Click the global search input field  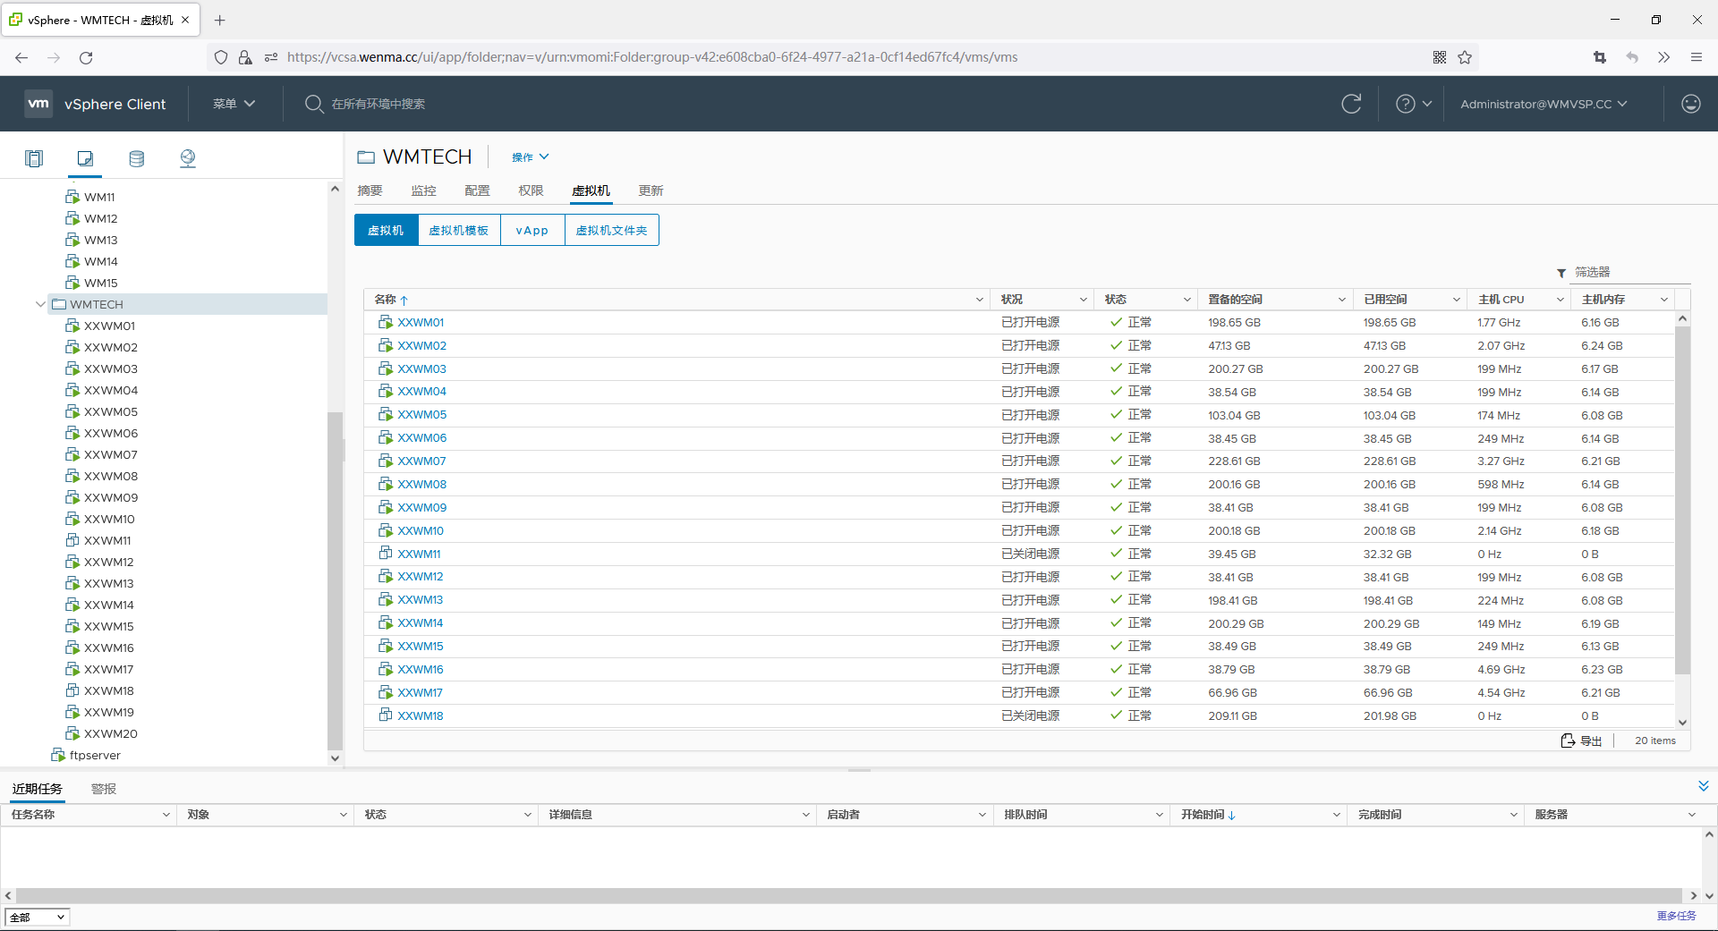(378, 104)
